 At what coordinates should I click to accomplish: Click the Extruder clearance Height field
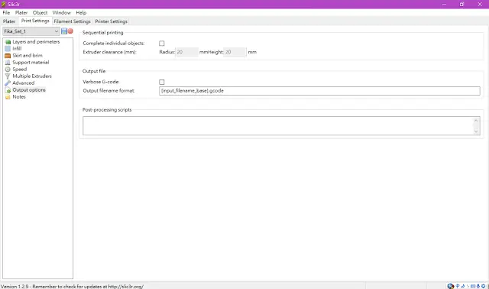[x=235, y=52]
